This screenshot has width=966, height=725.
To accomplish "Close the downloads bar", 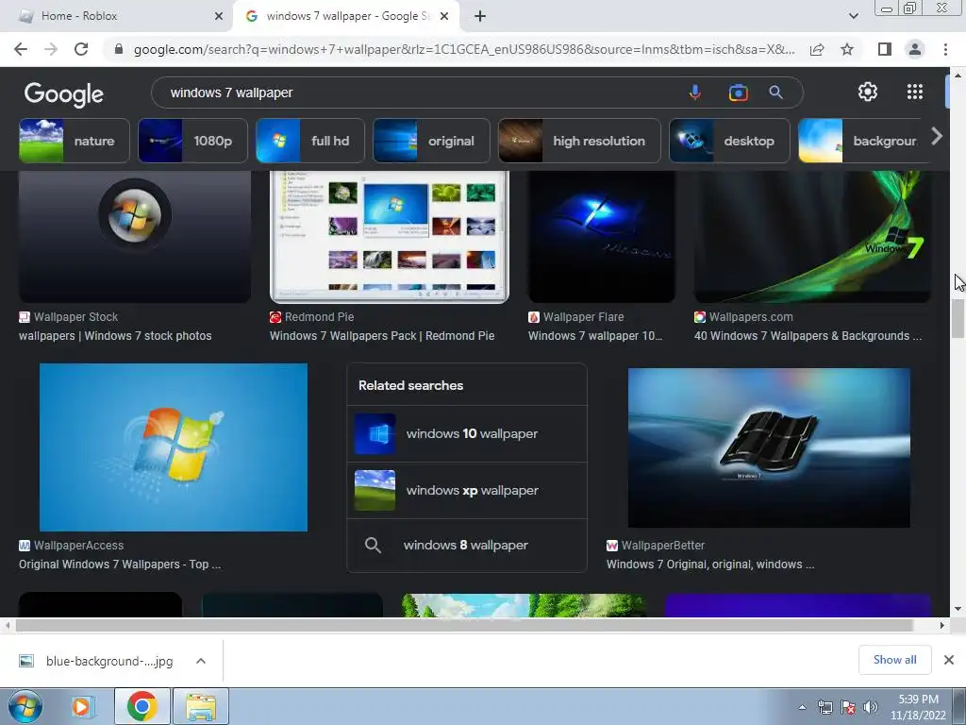I will click(949, 660).
